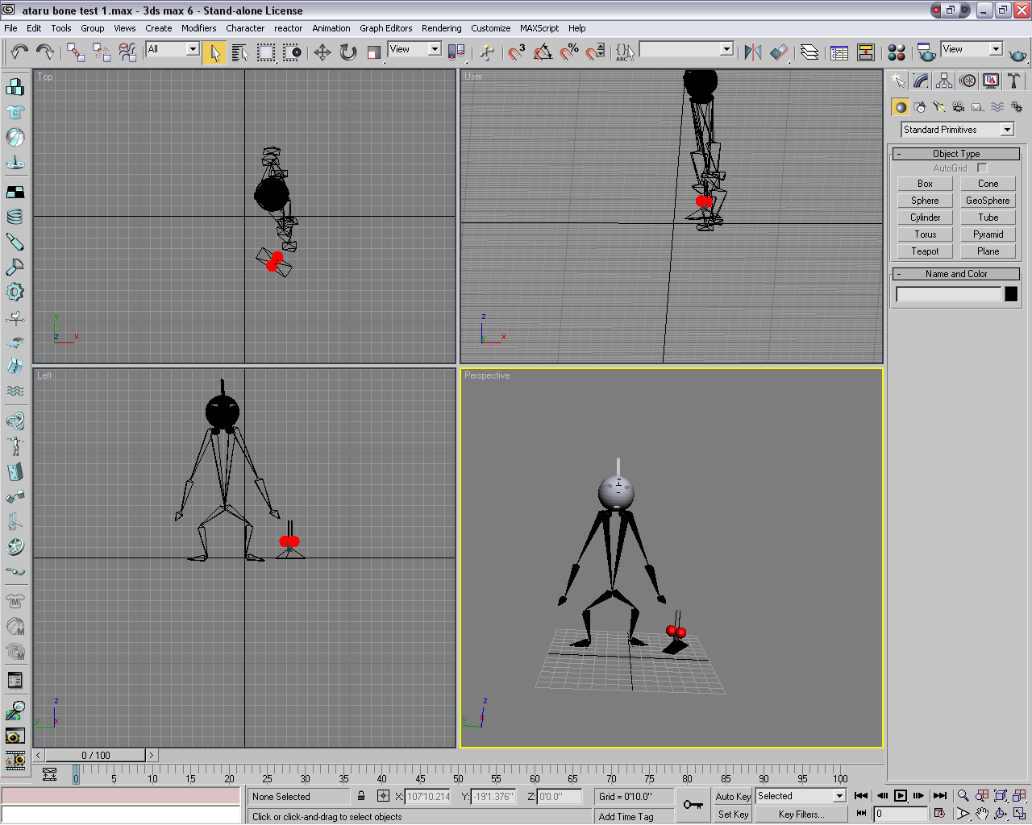
Task: Click the Undo arrow icon
Action: pyautogui.click(x=19, y=52)
